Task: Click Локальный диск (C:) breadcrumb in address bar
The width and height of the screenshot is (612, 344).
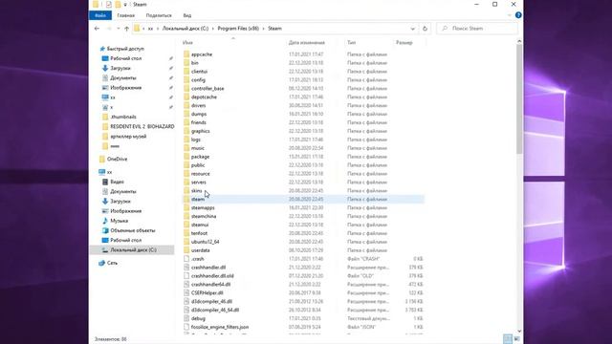Action: [x=186, y=29]
